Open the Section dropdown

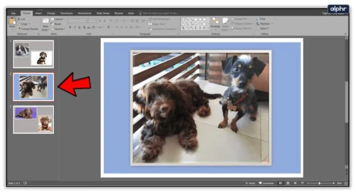(x=58, y=29)
